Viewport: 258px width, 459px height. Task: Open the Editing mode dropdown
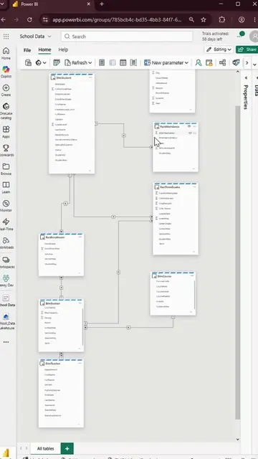pyautogui.click(x=219, y=49)
